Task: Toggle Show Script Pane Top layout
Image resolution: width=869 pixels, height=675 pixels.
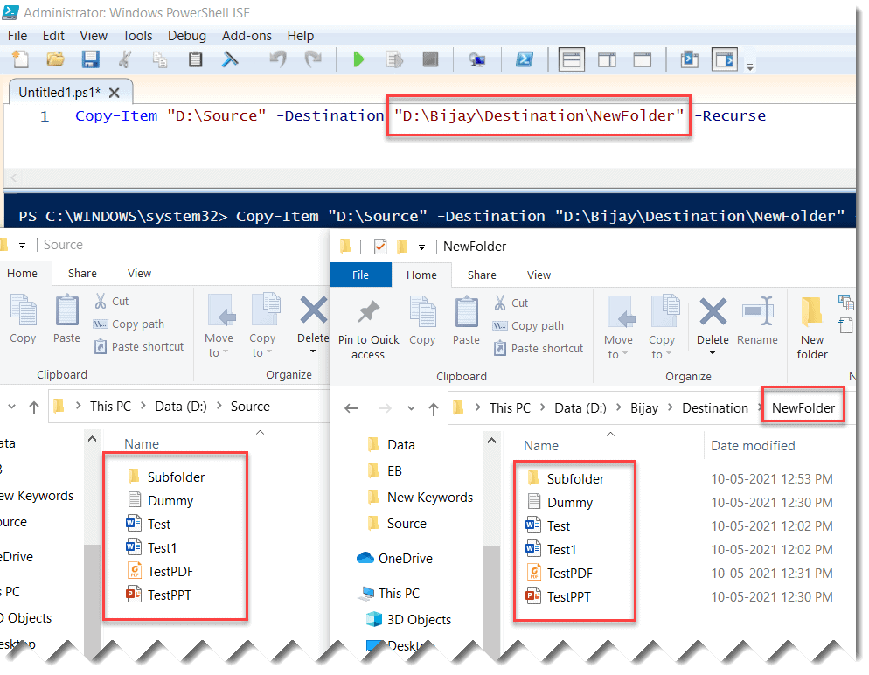Action: tap(572, 59)
